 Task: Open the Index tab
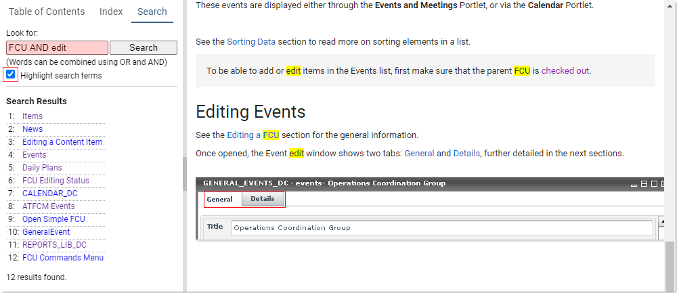click(111, 12)
